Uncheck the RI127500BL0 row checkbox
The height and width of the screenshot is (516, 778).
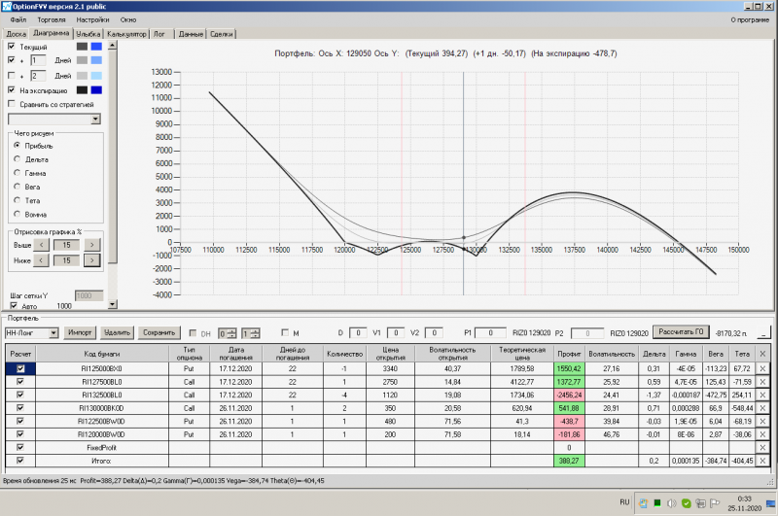[20, 382]
